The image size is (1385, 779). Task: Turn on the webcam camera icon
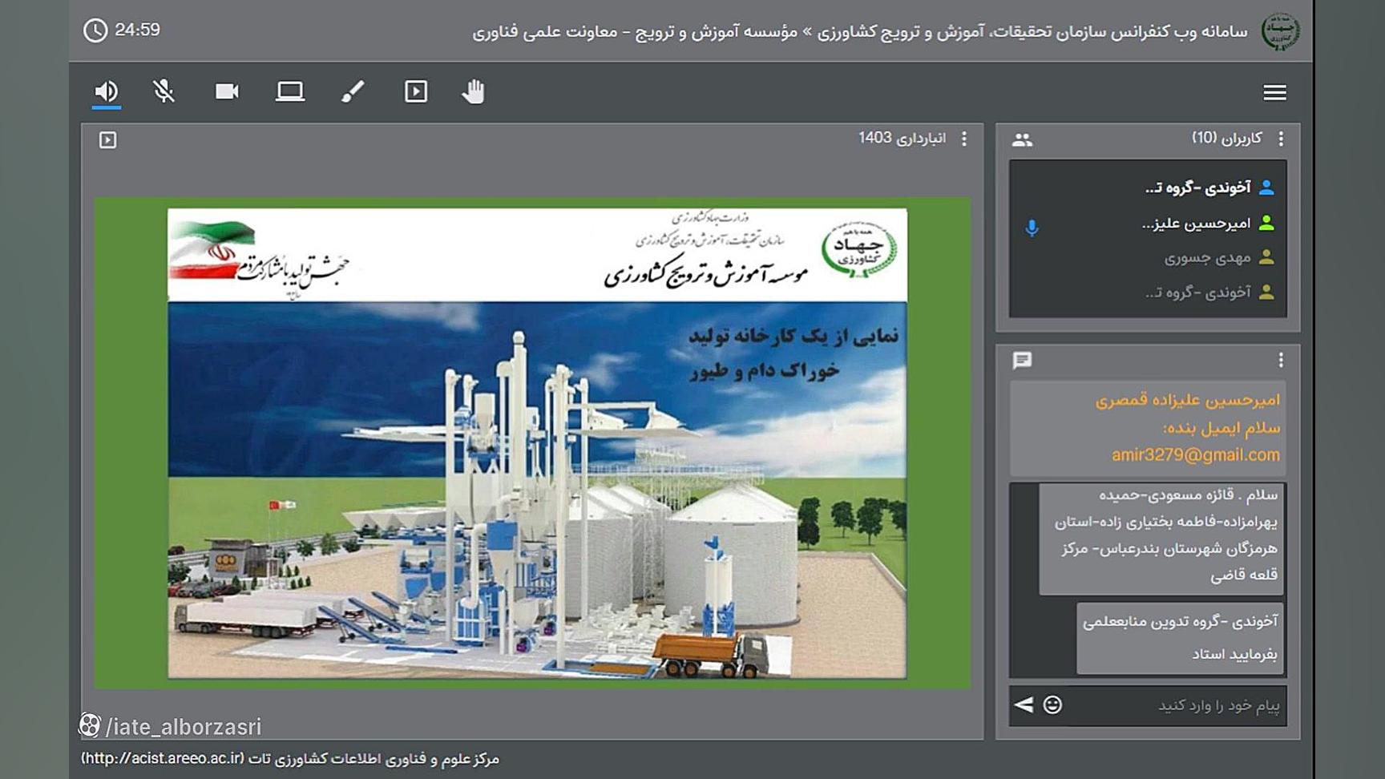[227, 91]
